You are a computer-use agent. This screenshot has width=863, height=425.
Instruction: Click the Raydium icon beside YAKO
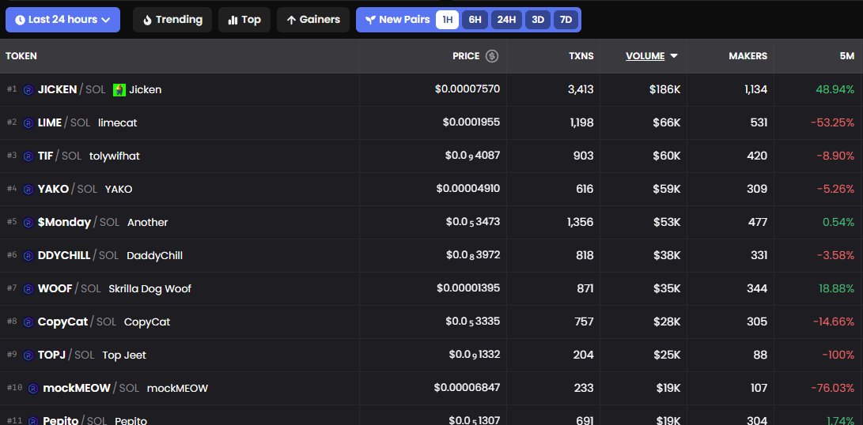pyautogui.click(x=28, y=190)
